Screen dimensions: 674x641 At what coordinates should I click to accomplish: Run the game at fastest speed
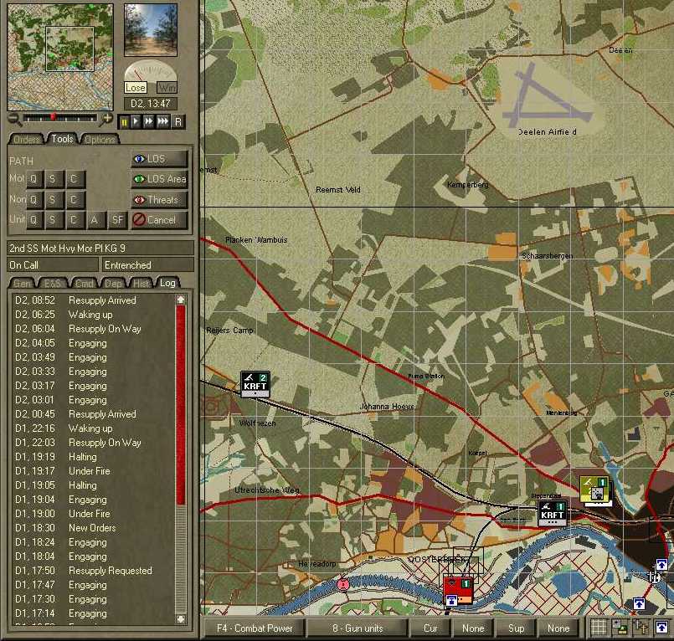click(163, 122)
